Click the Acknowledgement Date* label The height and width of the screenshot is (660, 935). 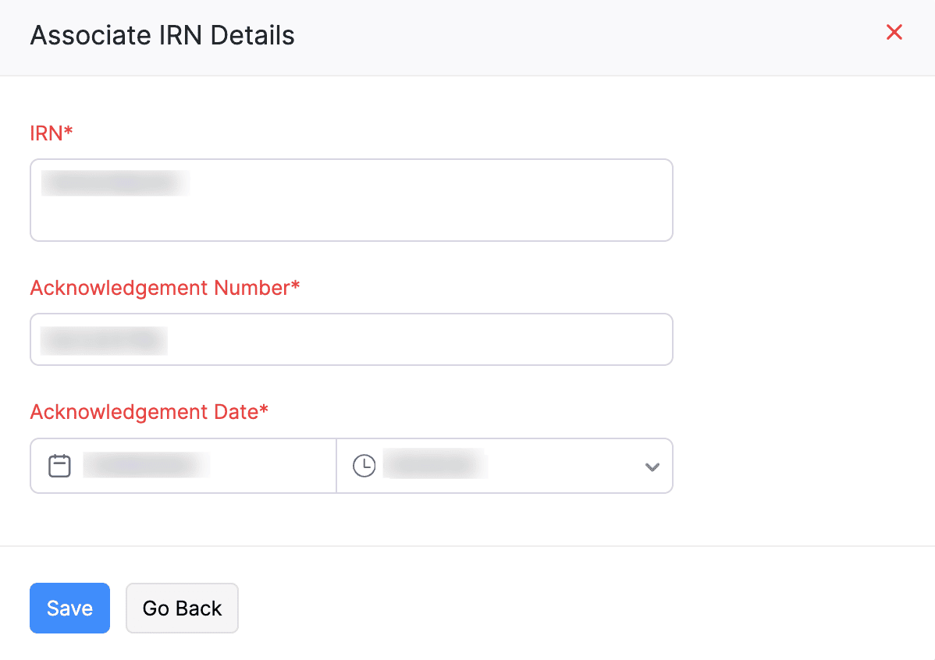[148, 412]
